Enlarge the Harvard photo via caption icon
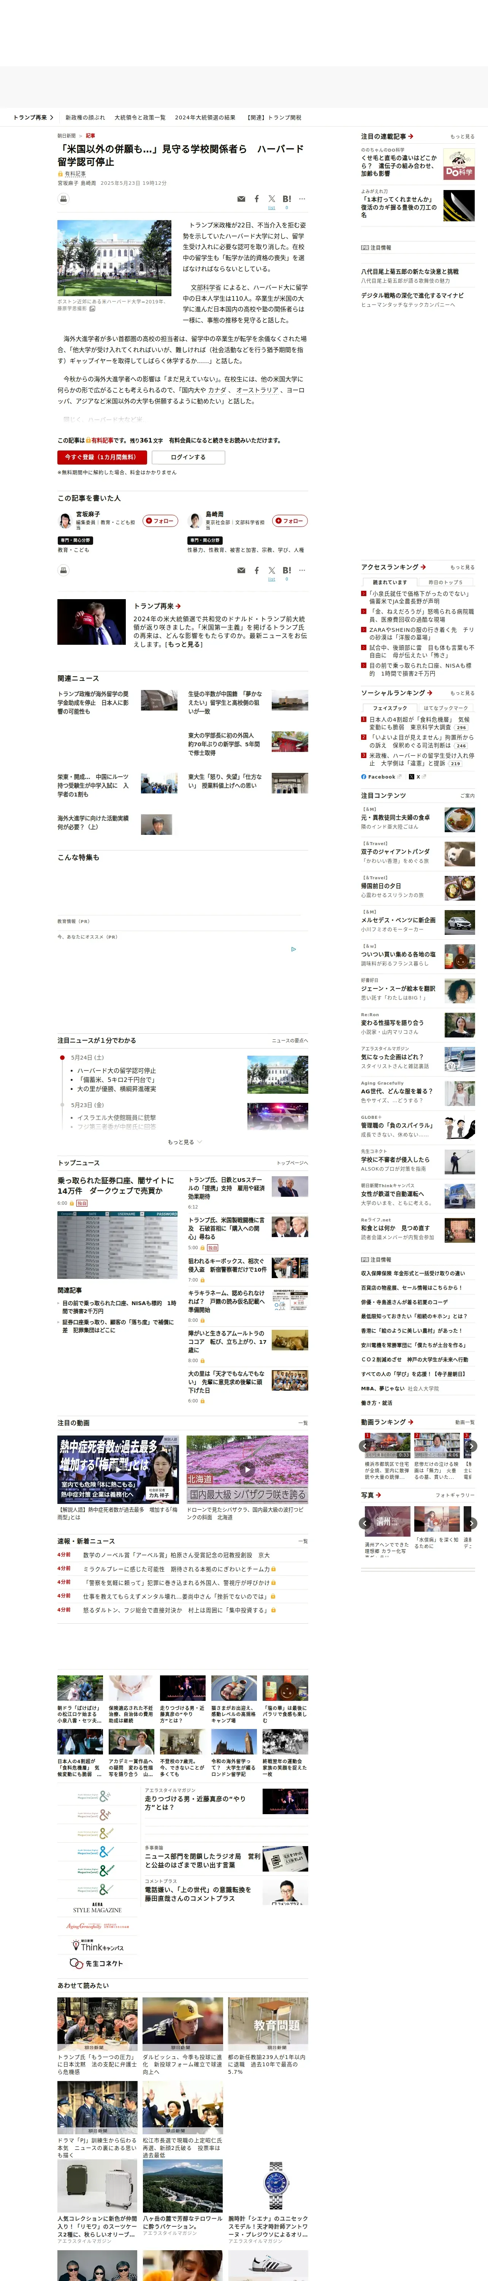 (x=92, y=309)
